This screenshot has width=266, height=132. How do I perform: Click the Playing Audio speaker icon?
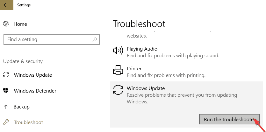click(118, 51)
